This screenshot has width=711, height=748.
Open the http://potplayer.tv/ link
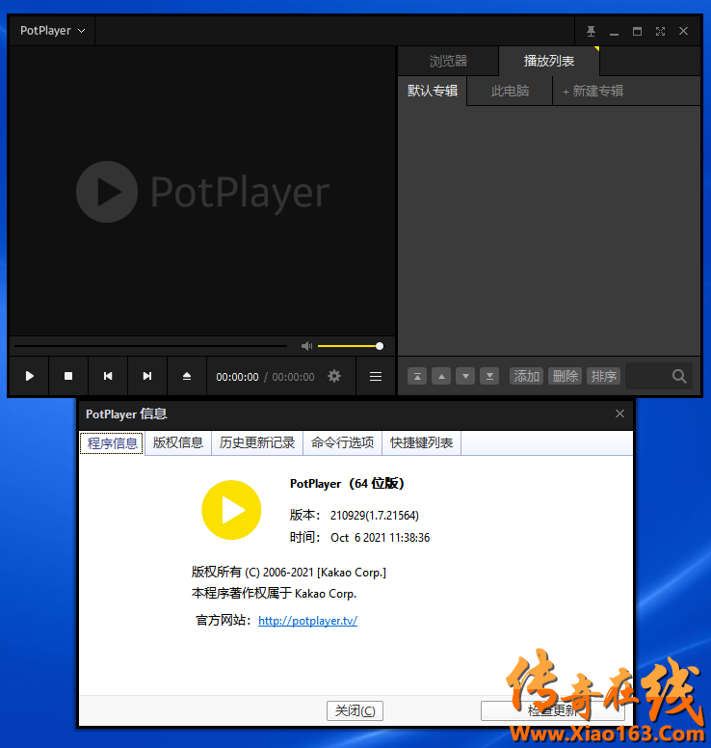(x=307, y=621)
